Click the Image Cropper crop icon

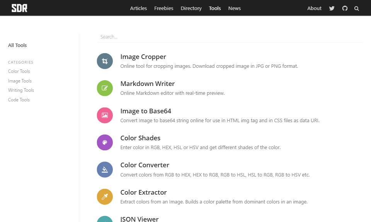(105, 61)
